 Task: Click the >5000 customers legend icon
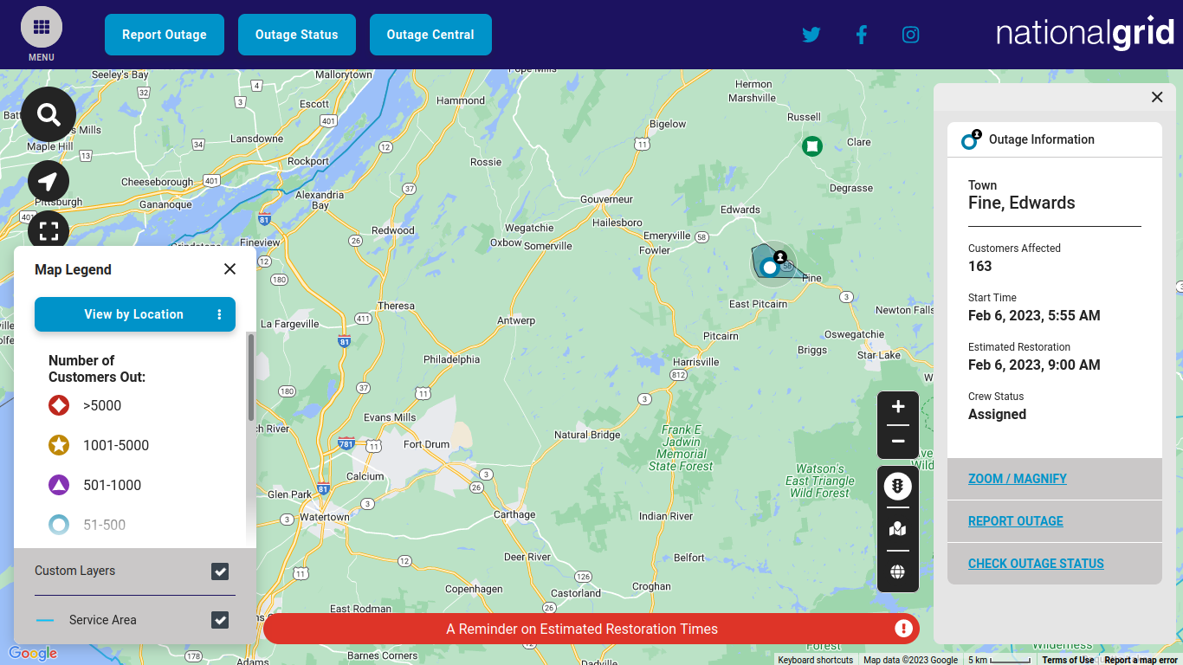click(59, 405)
